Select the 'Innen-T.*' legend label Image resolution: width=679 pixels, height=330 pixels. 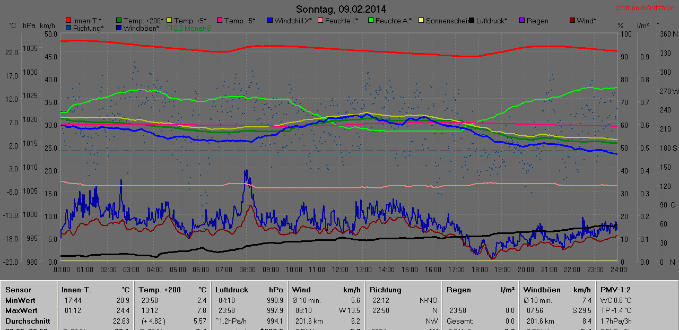[x=87, y=21]
